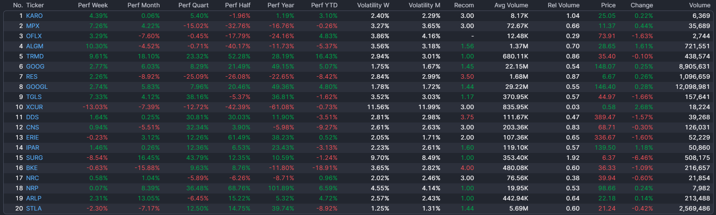The image size is (716, 215).
Task: Sort by Volatility M column header
Action: [x=424, y=5]
